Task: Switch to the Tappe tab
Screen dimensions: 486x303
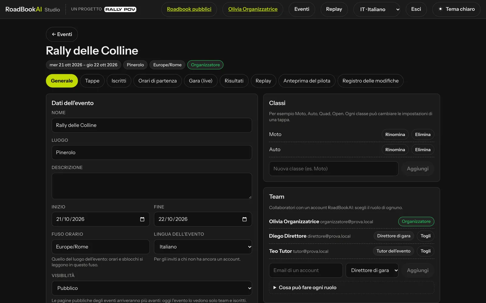Action: (92, 81)
